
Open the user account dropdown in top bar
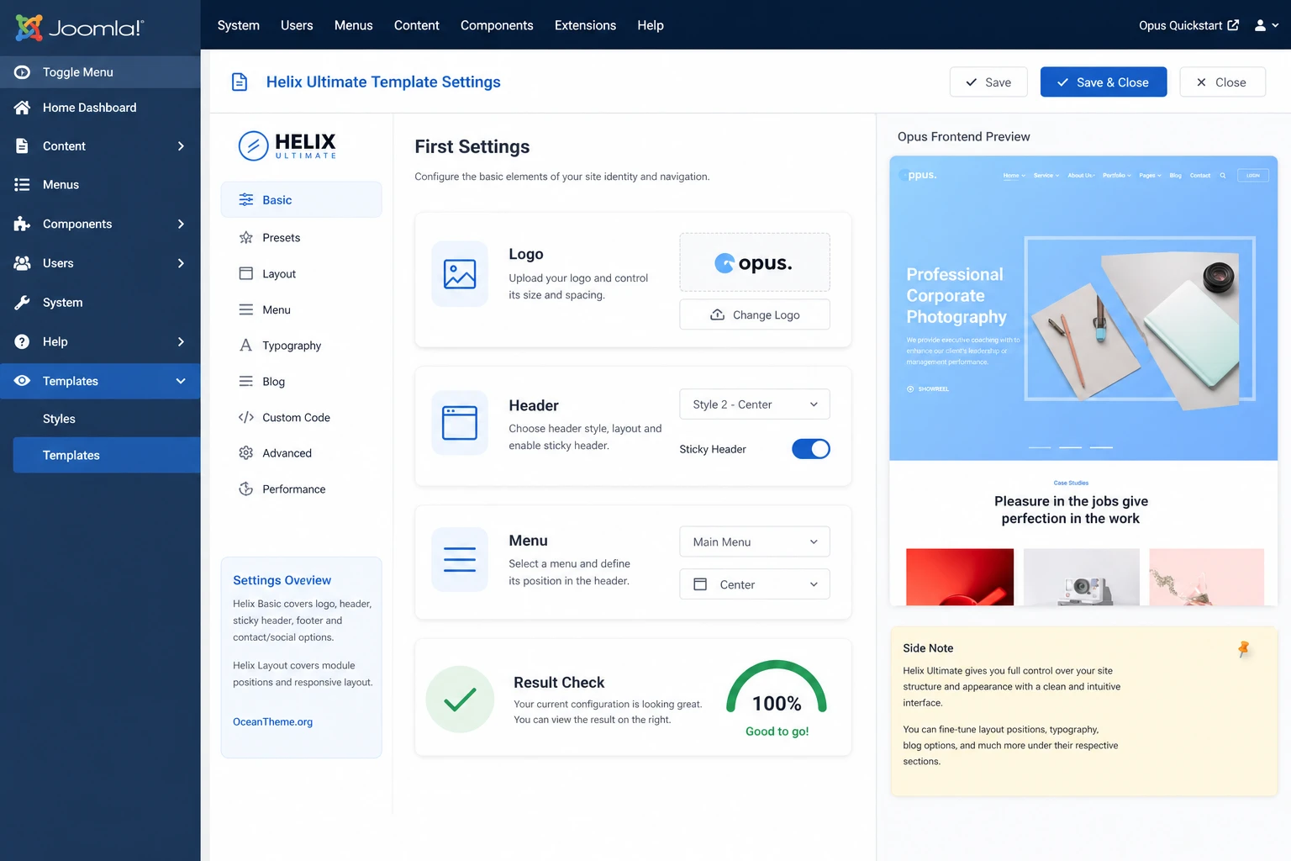click(x=1267, y=26)
